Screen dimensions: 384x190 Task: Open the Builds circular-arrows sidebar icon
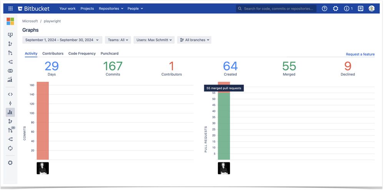click(x=10, y=148)
